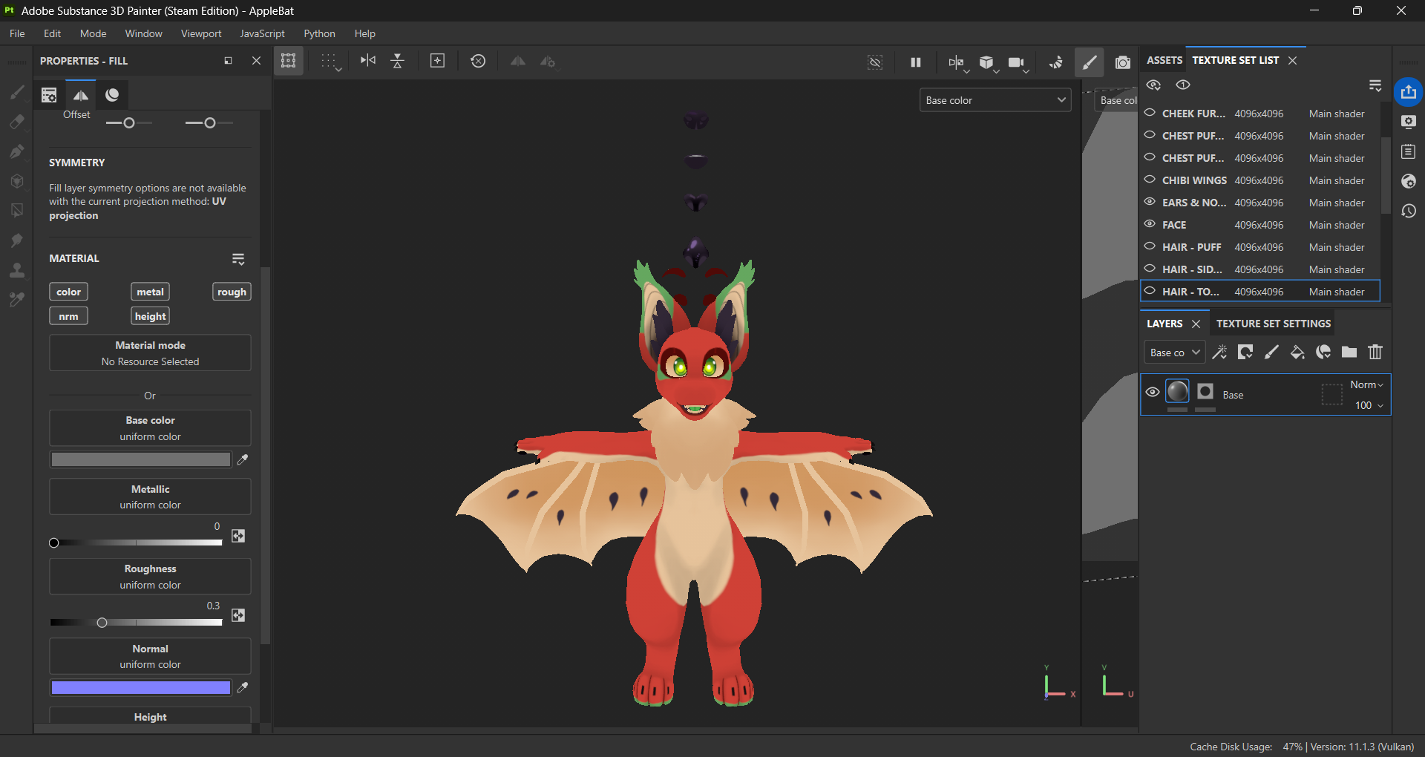Add a fill layer with the bucket icon
This screenshot has height=757, width=1425.
tap(1297, 353)
